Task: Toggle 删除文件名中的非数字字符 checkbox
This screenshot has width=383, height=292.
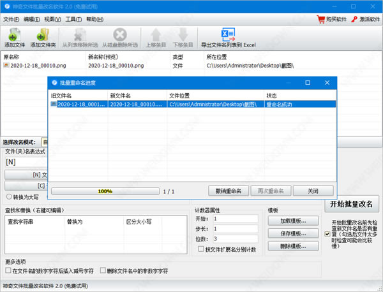Action: (101, 270)
